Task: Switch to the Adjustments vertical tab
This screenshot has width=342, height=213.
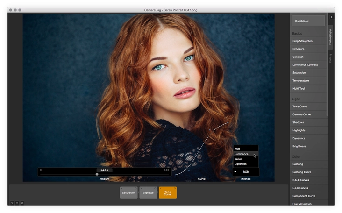Action: click(330, 36)
